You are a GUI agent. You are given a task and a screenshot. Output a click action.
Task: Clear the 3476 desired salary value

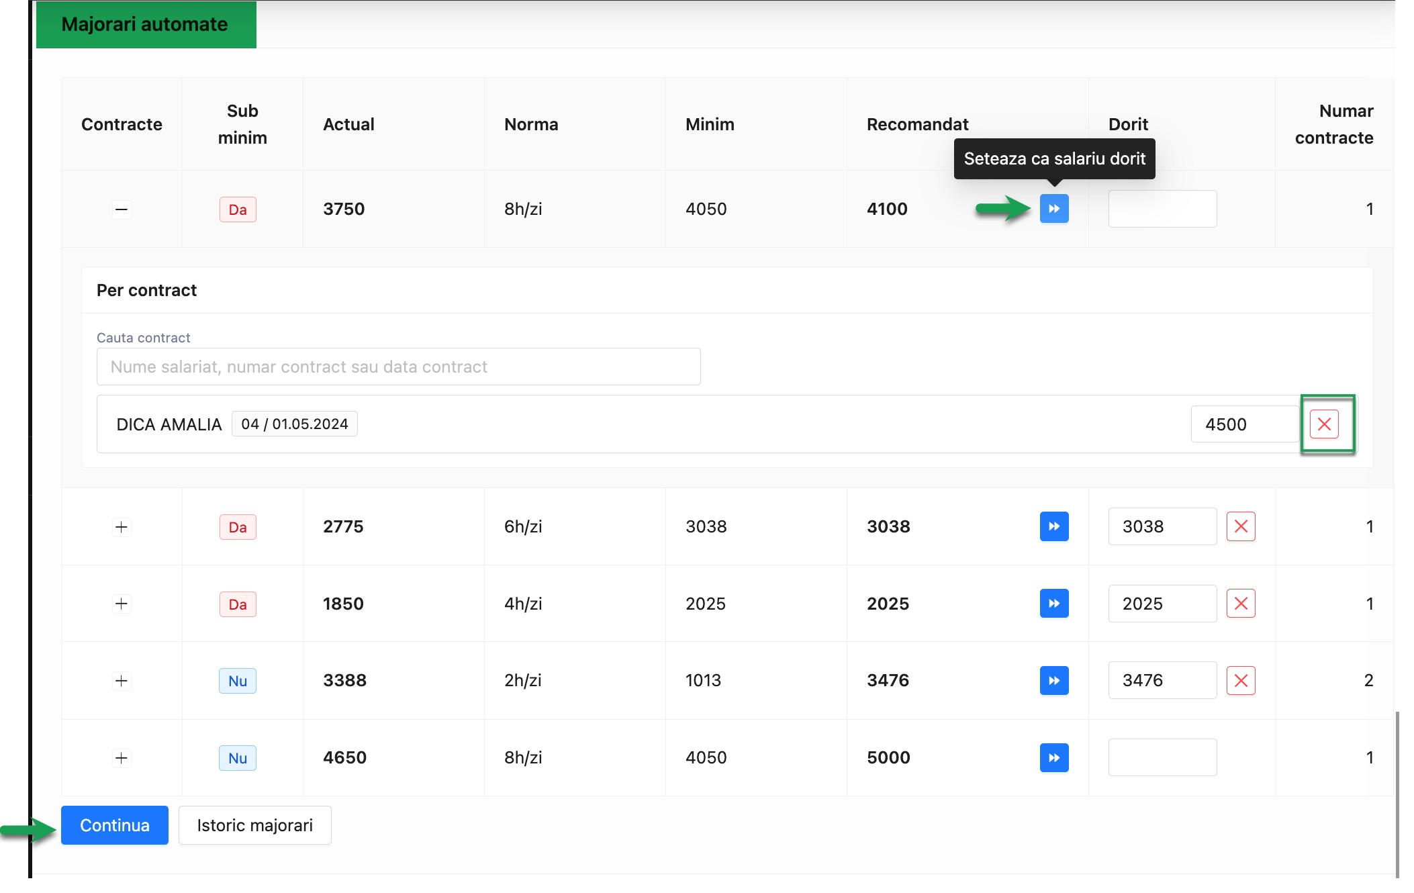tap(1241, 680)
